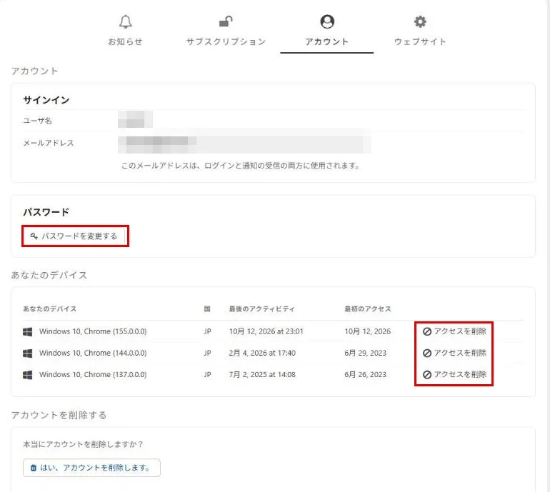Click the email usage note text
The image size is (550, 492).
241,166
